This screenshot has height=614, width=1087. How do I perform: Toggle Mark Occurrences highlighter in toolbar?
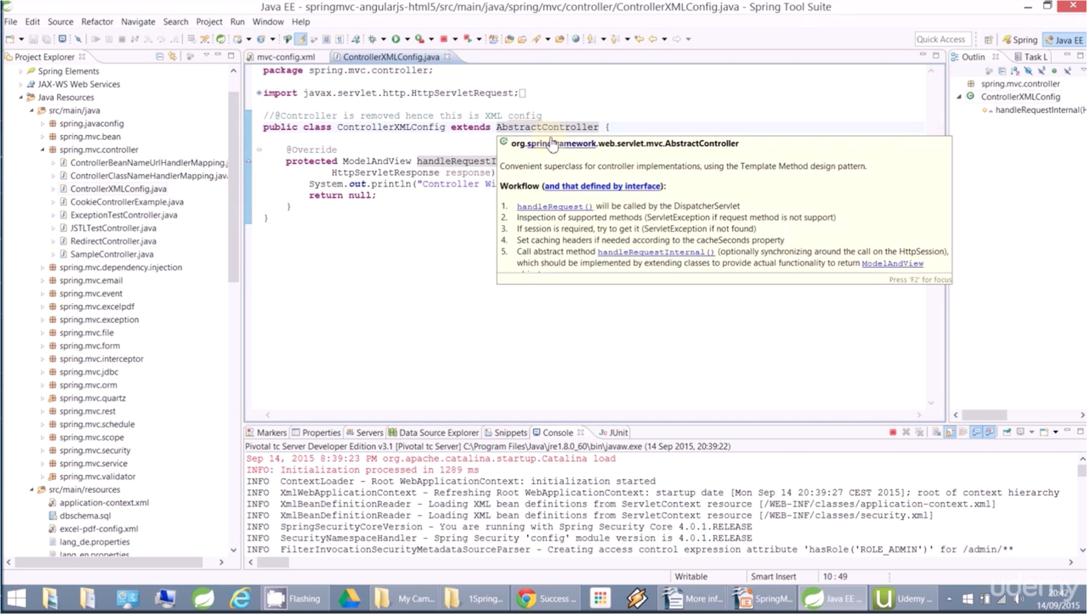[x=301, y=39]
